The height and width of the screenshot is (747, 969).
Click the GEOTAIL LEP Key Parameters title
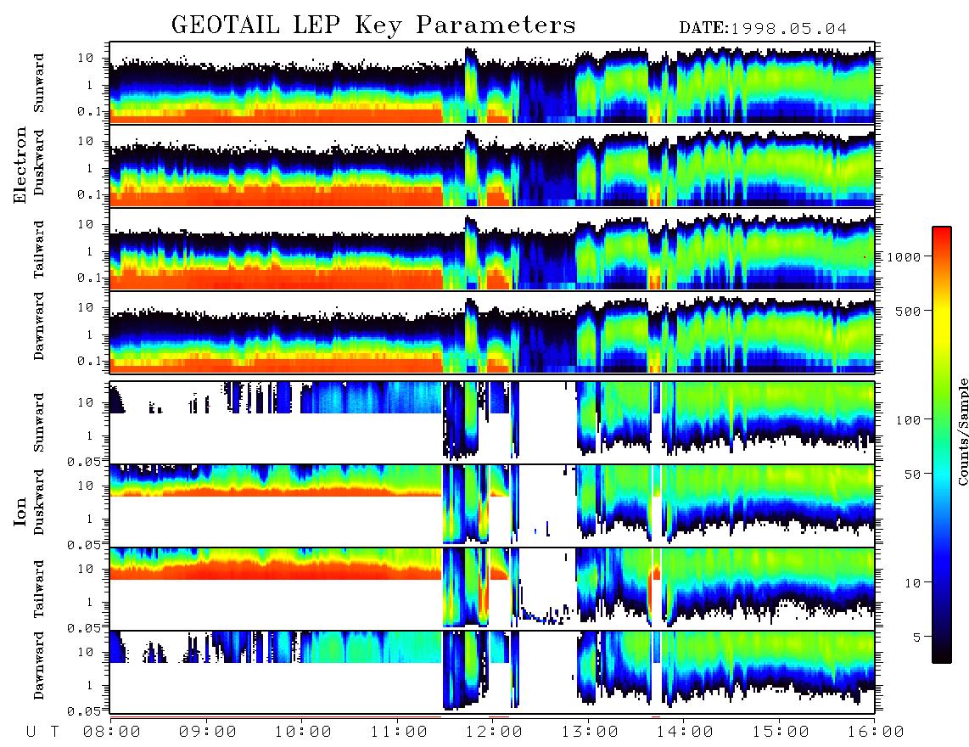click(x=373, y=25)
